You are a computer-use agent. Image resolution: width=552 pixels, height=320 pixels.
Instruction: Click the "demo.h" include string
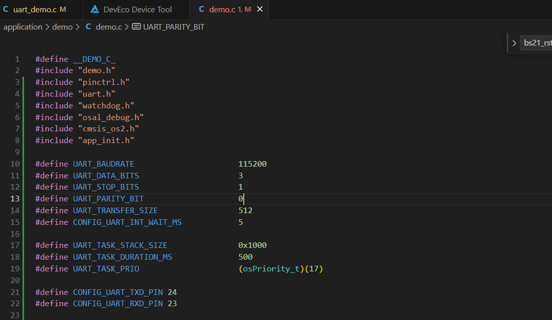pos(97,71)
